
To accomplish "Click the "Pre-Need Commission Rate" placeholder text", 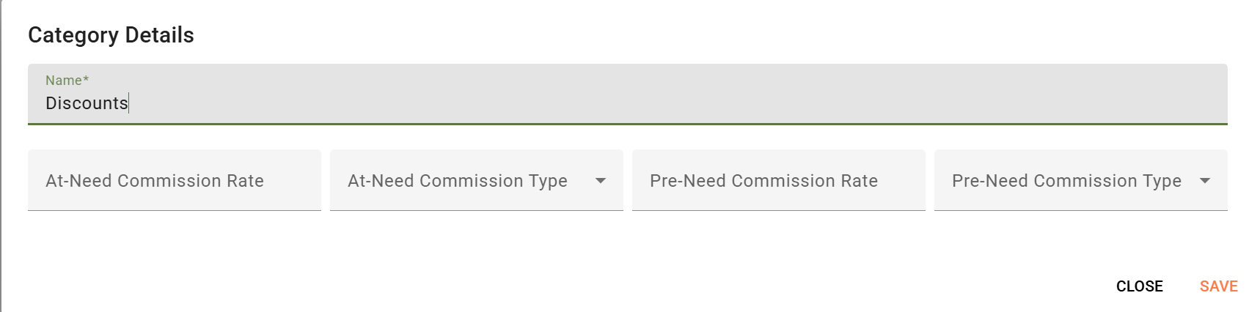I will point(763,181).
